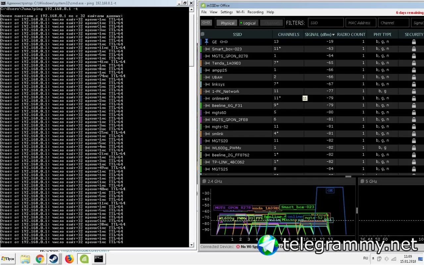Select the WL600g_PWMx network row
The height and width of the screenshot is (265, 424).
(312, 148)
